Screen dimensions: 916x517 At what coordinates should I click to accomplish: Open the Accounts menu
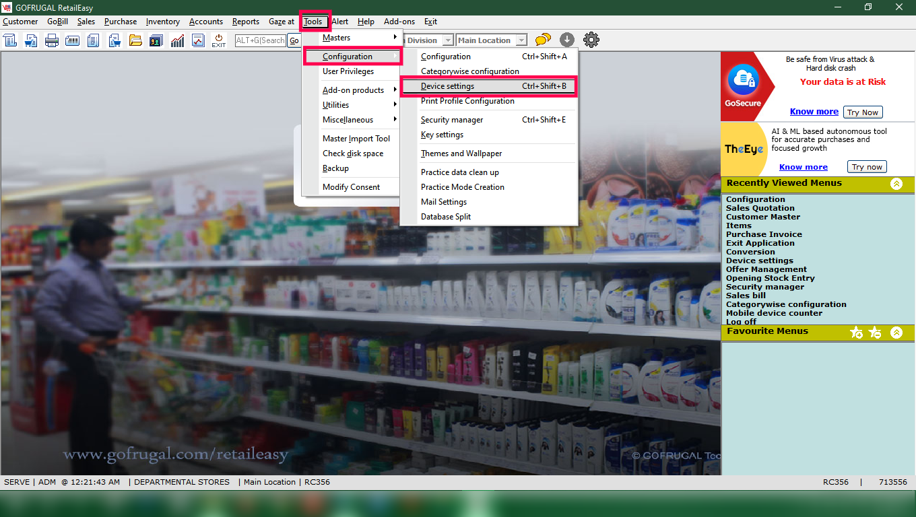206,22
